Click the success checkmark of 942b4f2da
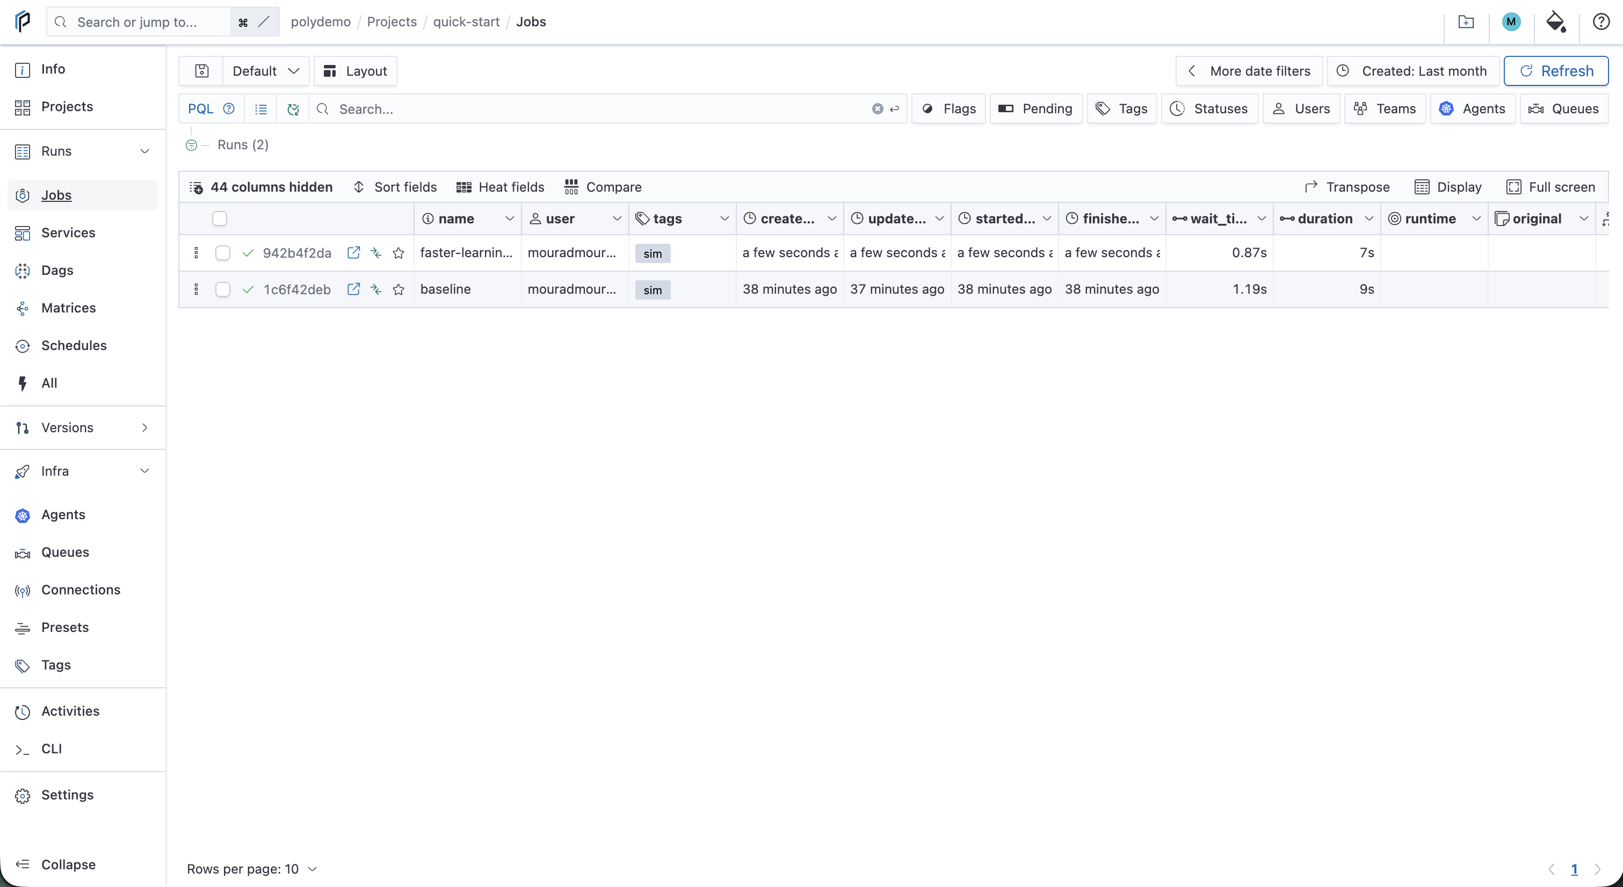Image resolution: width=1623 pixels, height=887 pixels. tap(248, 252)
